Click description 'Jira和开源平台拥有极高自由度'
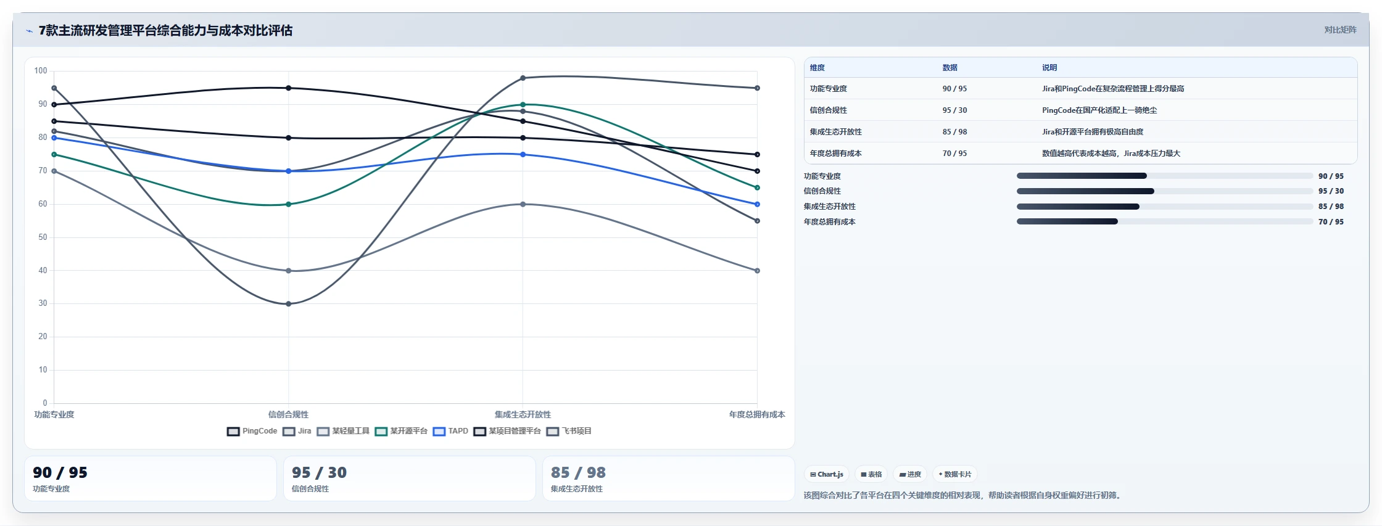Screen dimensions: 1382x526 (x=1093, y=132)
